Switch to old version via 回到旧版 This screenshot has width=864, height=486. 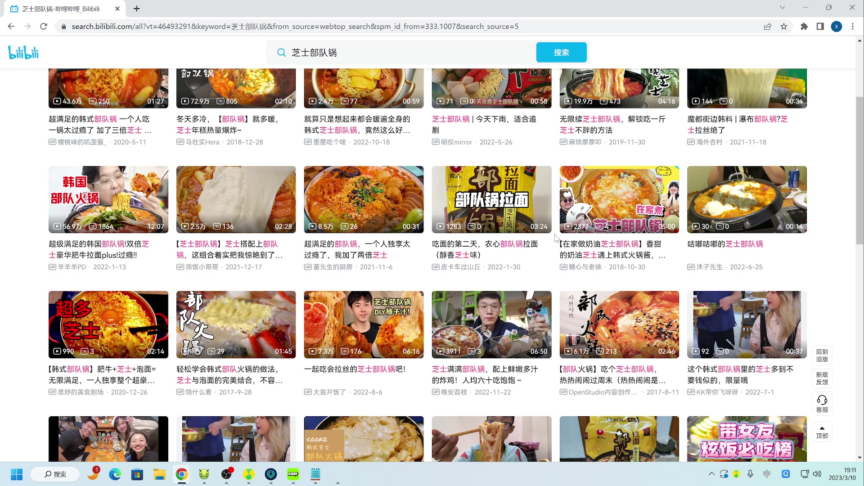click(822, 355)
